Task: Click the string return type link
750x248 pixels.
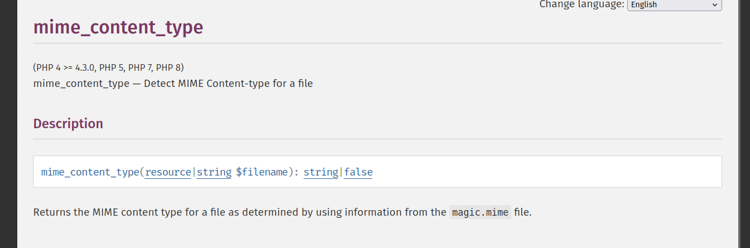Action: pyautogui.click(x=320, y=172)
